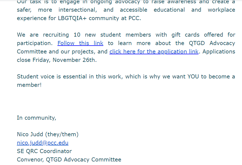Click the word 'participation.' before the first link
The image size is (242, 165).
(x=35, y=43)
